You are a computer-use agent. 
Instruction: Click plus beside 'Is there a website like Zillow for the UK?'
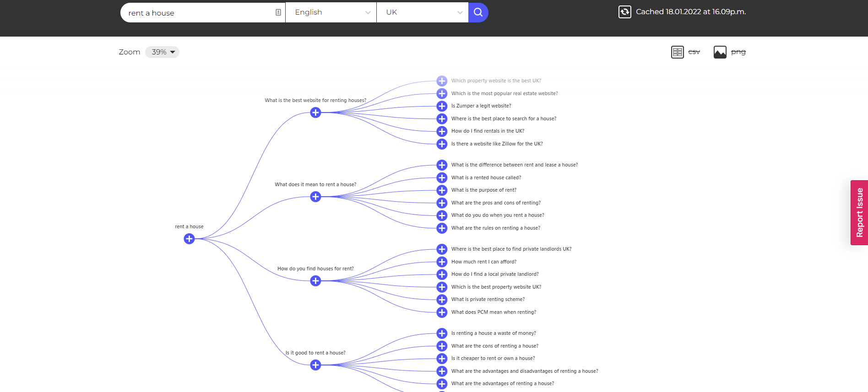tap(442, 144)
